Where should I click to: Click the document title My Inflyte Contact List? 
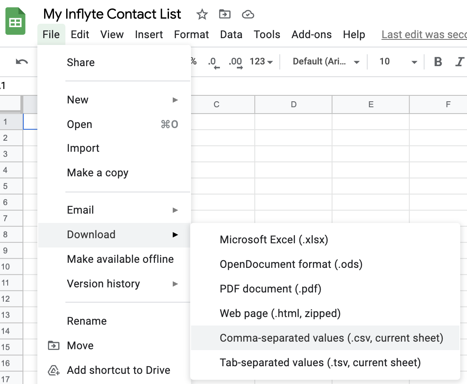[112, 14]
